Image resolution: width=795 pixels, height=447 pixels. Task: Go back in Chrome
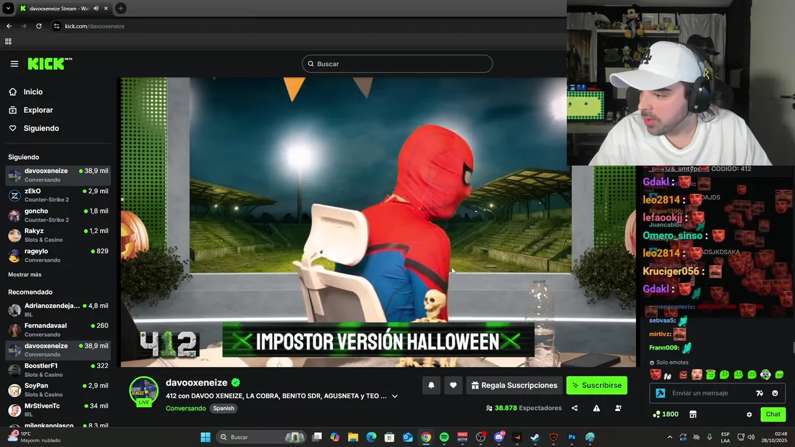tap(9, 26)
